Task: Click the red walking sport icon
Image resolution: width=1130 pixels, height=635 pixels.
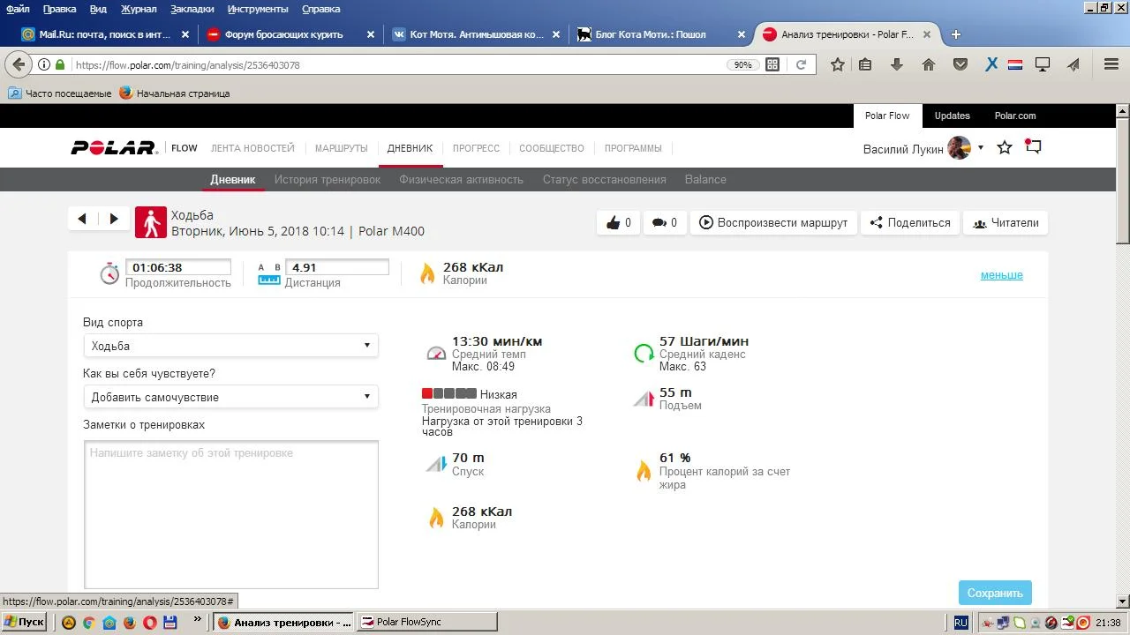Action: pos(151,223)
